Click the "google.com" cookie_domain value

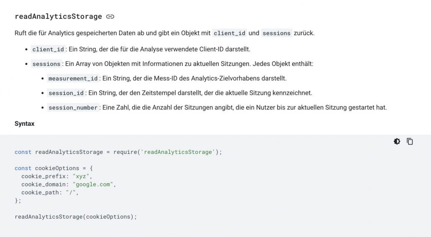point(94,184)
